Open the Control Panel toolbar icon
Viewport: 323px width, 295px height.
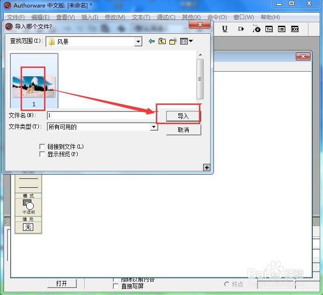(x=257, y=29)
